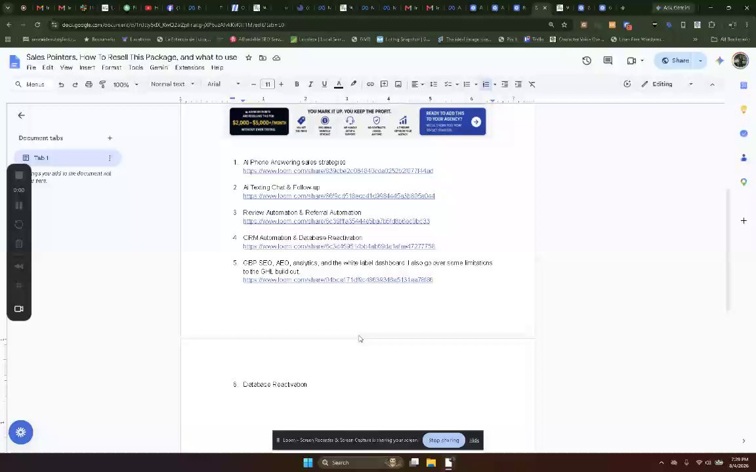
Task: Click the Google Keep icon in side panel
Action: click(744, 109)
